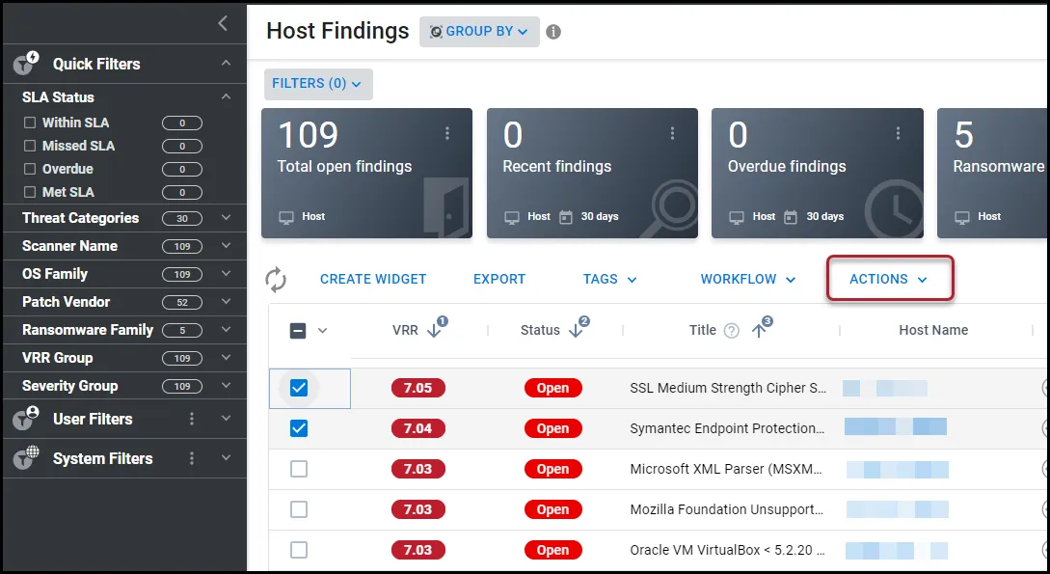1050x574 pixels.
Task: Expand the System Filters section
Action: click(x=227, y=457)
